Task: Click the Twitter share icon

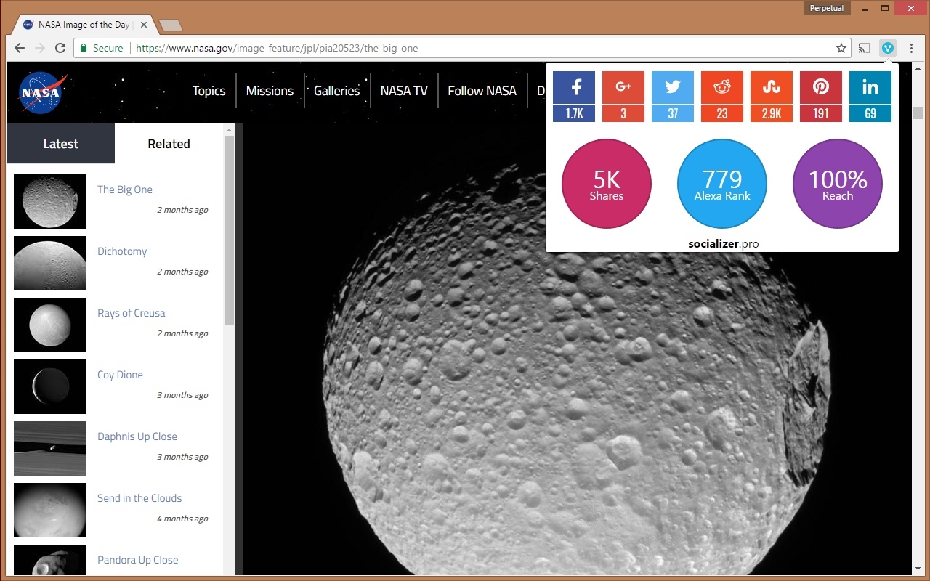Action: pyautogui.click(x=673, y=87)
